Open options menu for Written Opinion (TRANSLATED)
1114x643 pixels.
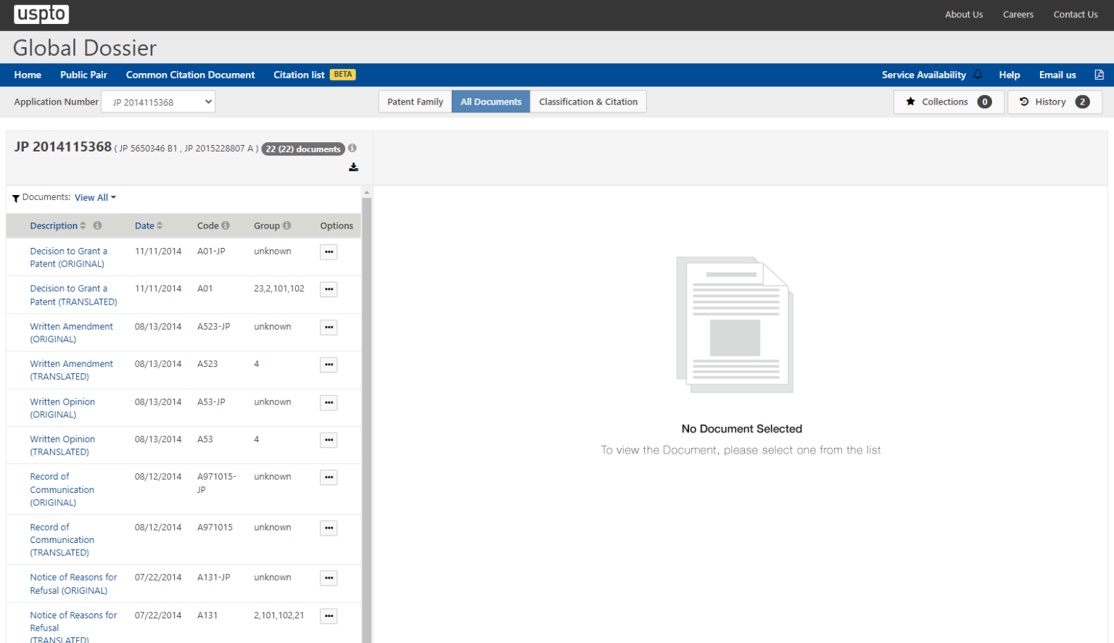tap(329, 440)
